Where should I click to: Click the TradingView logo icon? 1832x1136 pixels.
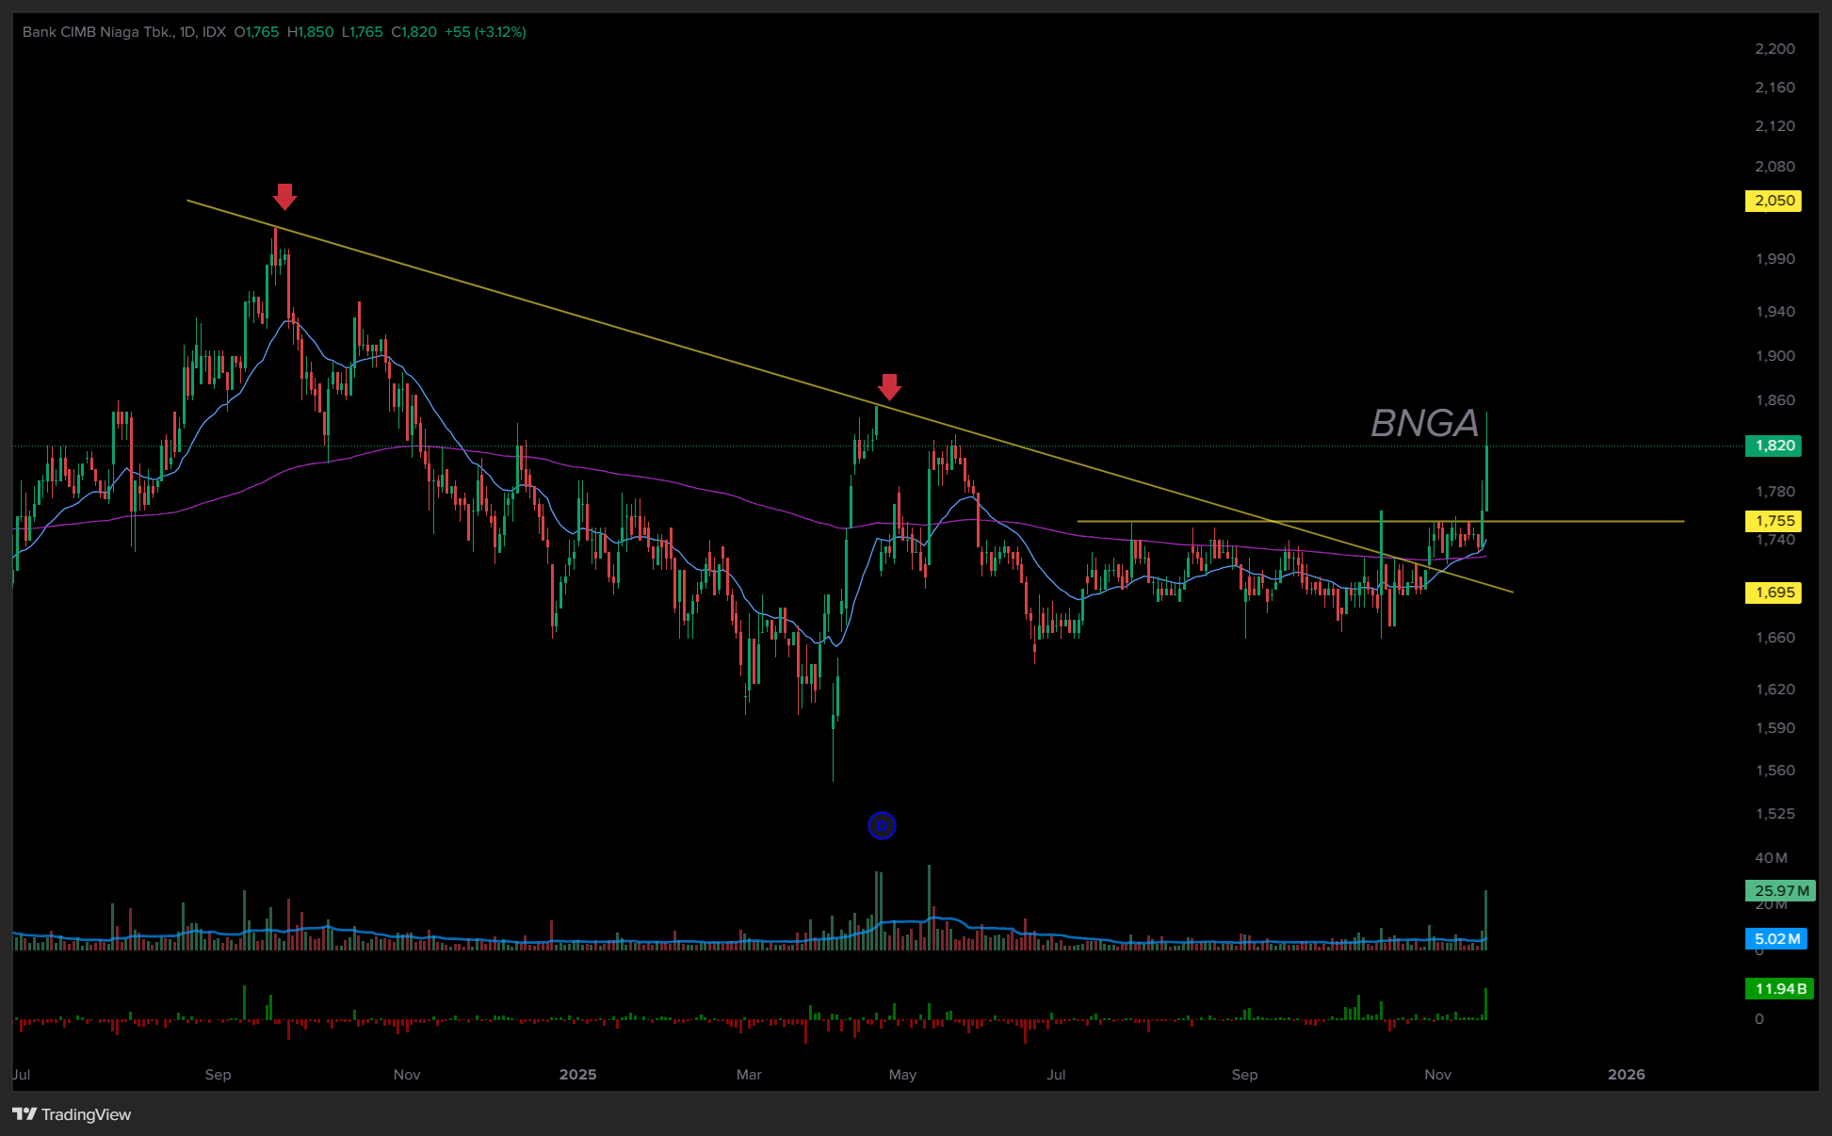point(24,1114)
